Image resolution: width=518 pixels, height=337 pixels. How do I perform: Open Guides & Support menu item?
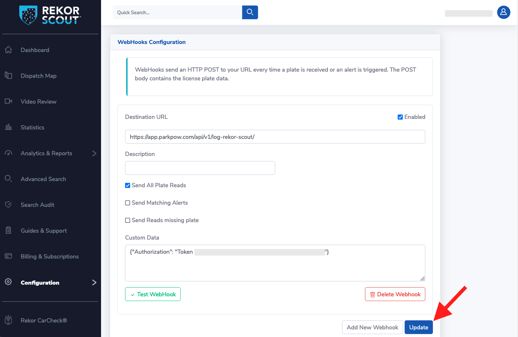click(44, 230)
